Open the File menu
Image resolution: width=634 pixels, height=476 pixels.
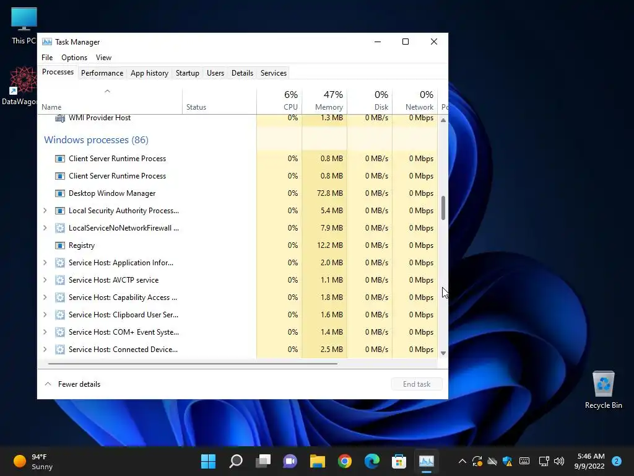pyautogui.click(x=47, y=58)
